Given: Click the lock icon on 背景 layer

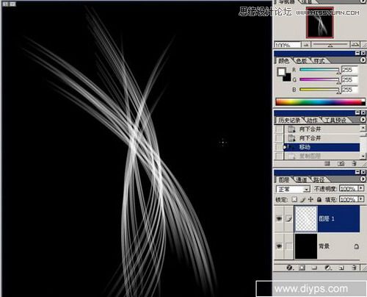Looking at the screenshot, I should tap(357, 246).
